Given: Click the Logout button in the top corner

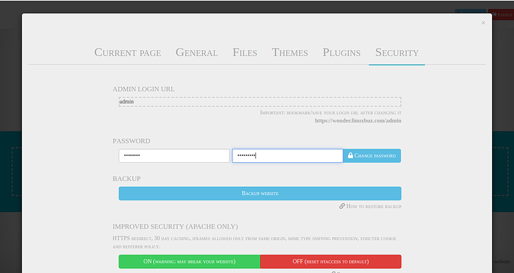Looking at the screenshot, I should [x=501, y=15].
